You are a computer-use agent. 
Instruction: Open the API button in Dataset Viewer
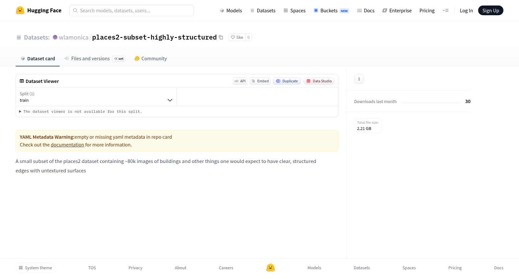[240, 81]
